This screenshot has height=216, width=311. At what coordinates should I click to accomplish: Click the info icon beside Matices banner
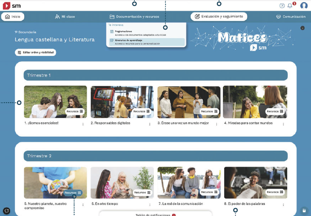click(302, 28)
